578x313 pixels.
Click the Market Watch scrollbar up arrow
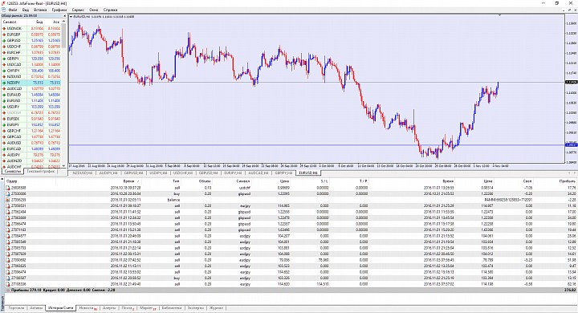(x=64, y=22)
